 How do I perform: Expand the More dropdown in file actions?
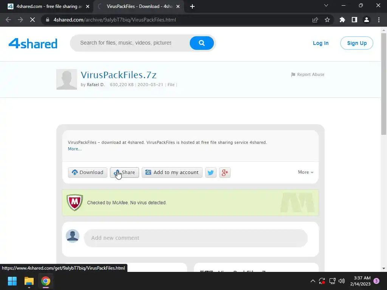pos(305,172)
